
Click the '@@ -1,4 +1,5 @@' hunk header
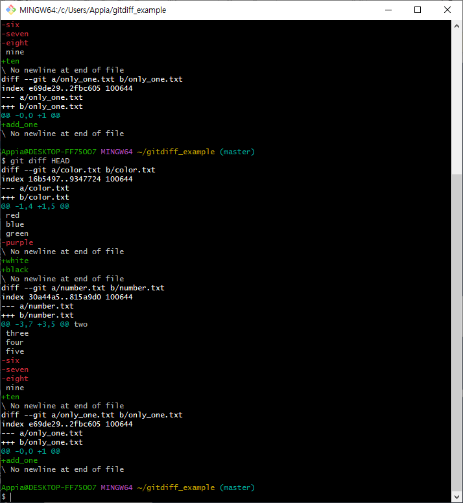(35, 206)
